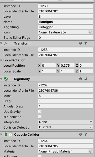
Task: Click the Use Gravity label
Action: pyautogui.click(x=12, y=111)
